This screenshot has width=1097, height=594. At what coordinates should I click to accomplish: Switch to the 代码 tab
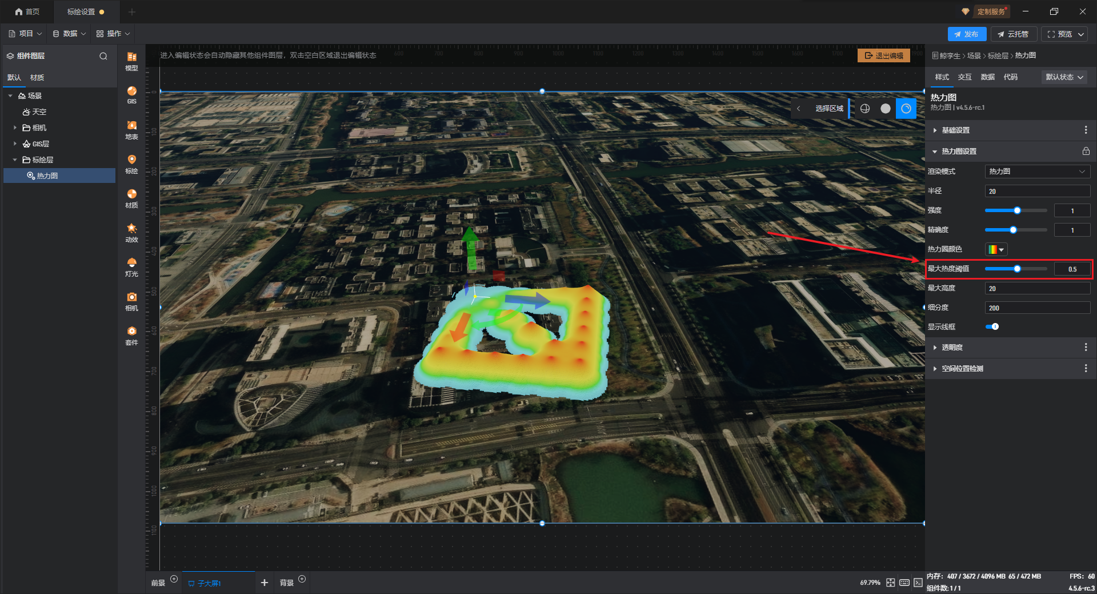click(x=1010, y=77)
